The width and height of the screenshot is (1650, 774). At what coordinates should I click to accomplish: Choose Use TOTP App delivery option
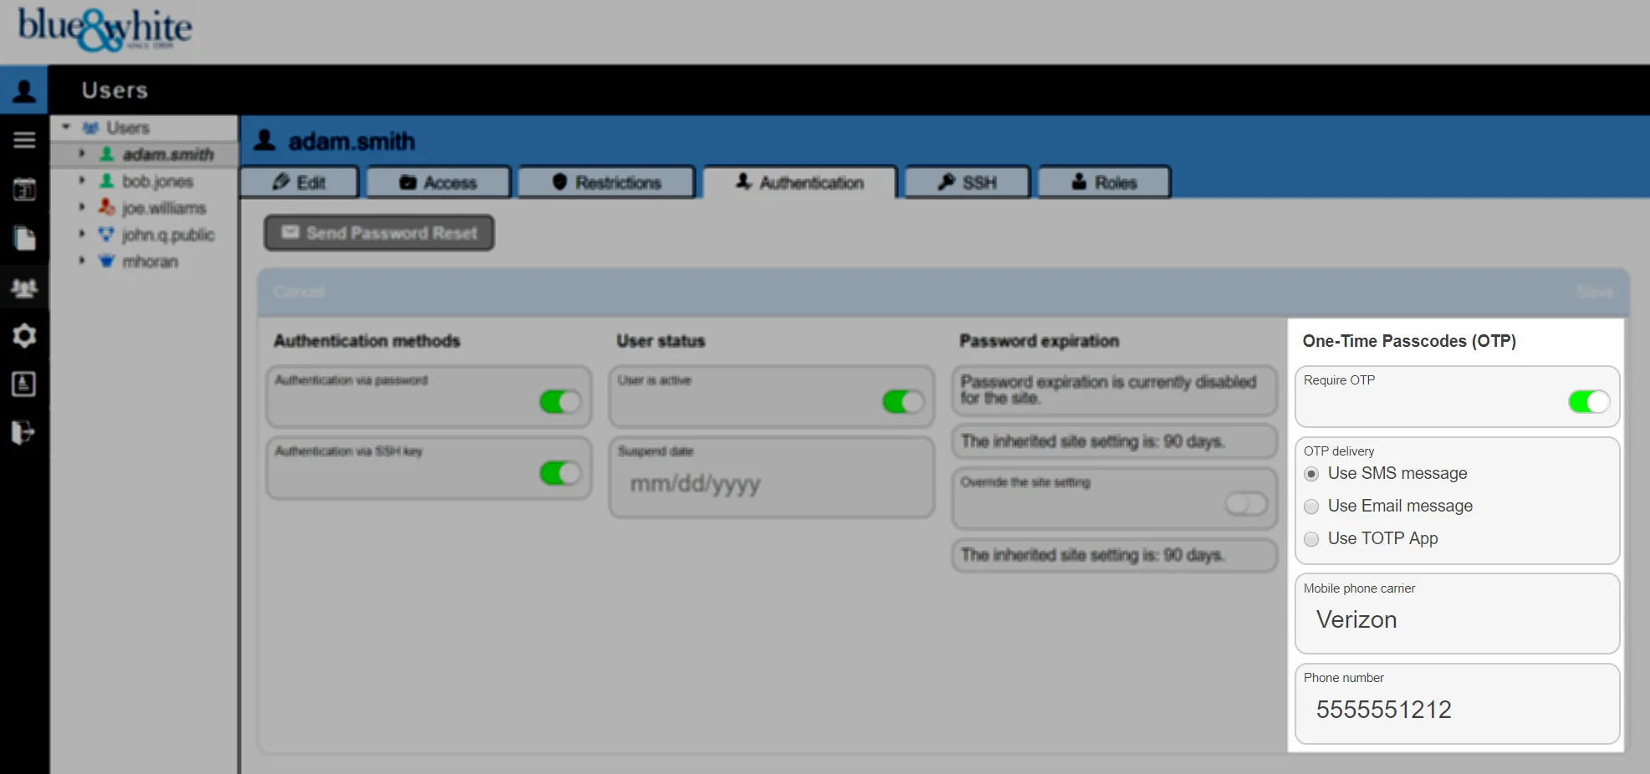1311,539
